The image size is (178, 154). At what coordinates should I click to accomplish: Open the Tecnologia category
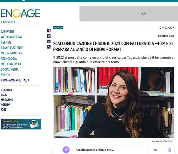pos(9,59)
